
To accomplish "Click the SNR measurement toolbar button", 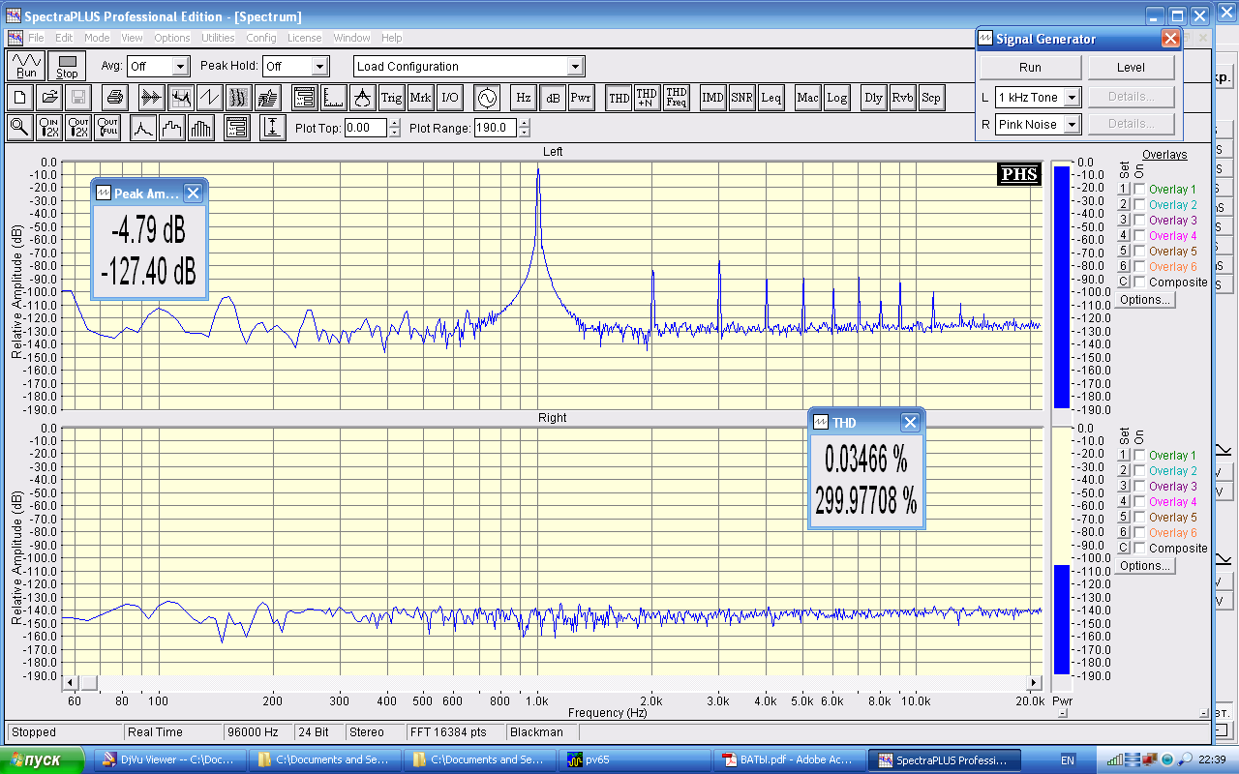I will click(x=741, y=97).
